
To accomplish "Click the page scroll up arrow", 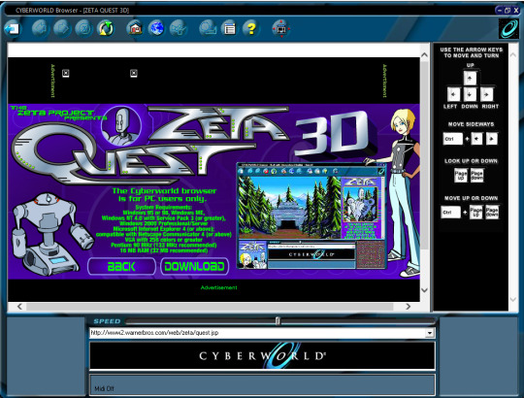I will point(424,54).
